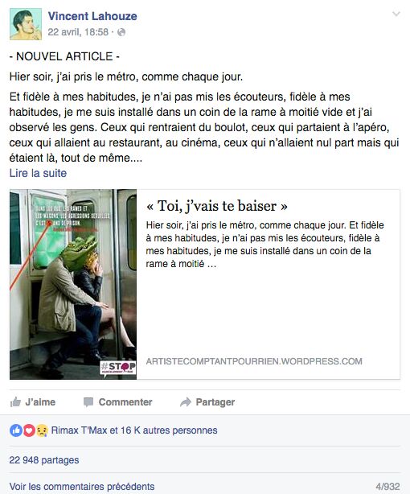This screenshot has height=494, width=410.
Task: Click the Commenter button text
Action: pos(125,402)
